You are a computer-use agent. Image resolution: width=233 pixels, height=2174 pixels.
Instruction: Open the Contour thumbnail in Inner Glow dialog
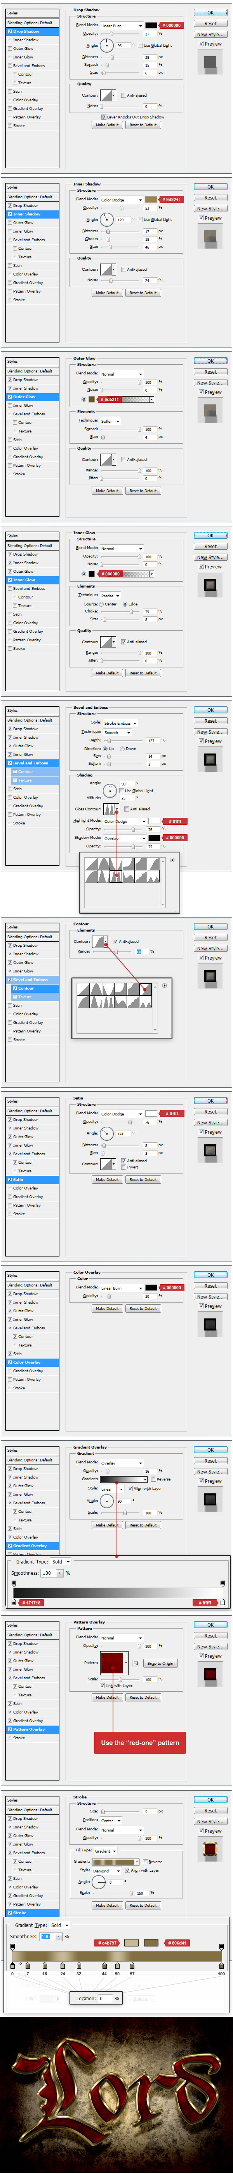coord(108,642)
